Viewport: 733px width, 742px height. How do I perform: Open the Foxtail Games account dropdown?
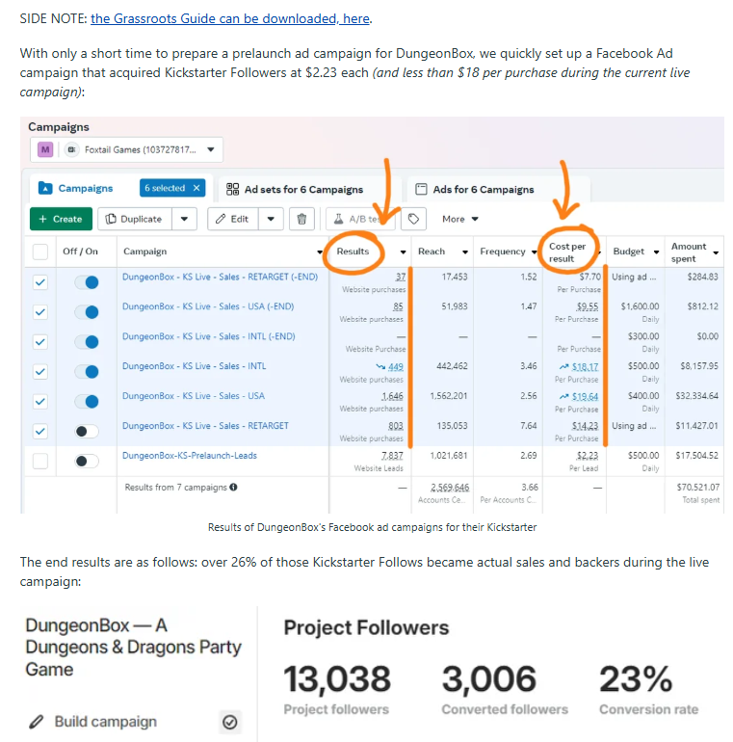tap(212, 149)
